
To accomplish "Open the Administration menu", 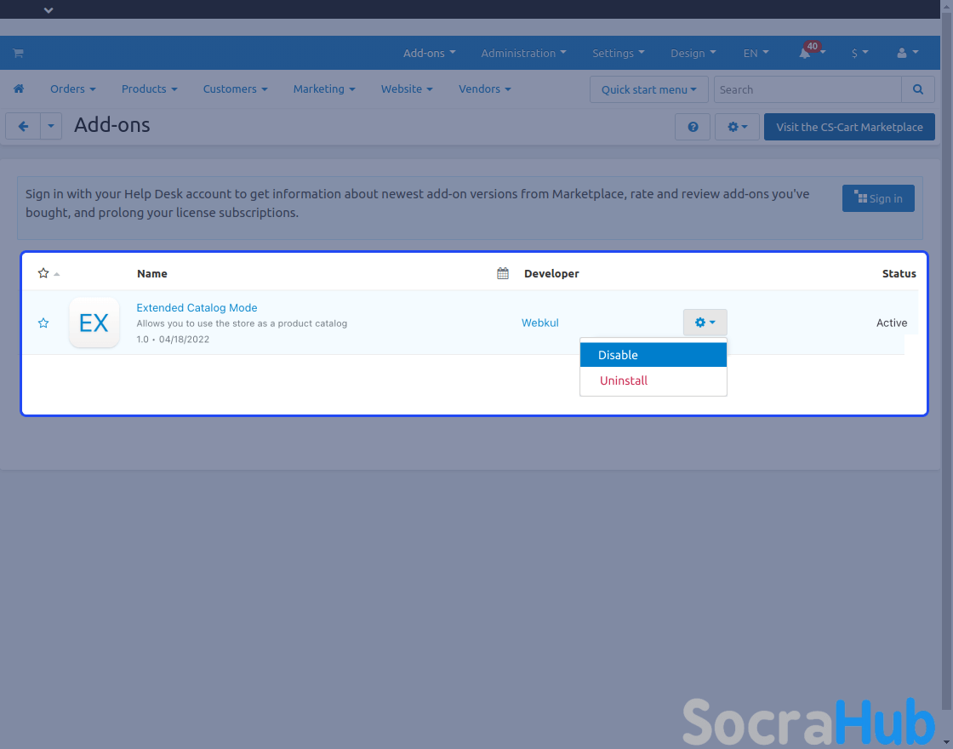I will pyautogui.click(x=523, y=53).
